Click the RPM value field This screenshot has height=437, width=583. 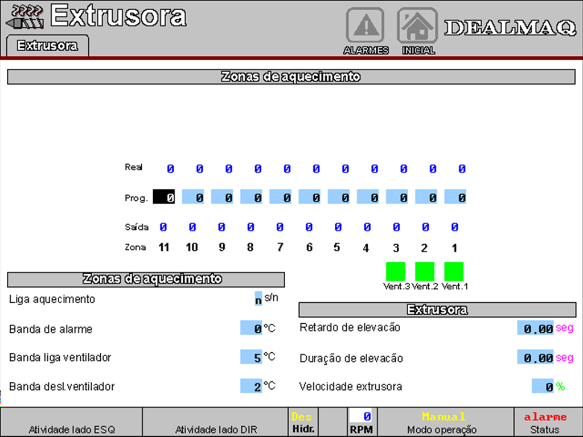[362, 417]
